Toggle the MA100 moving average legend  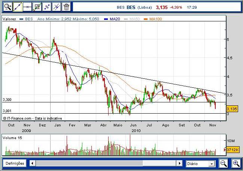(153, 19)
